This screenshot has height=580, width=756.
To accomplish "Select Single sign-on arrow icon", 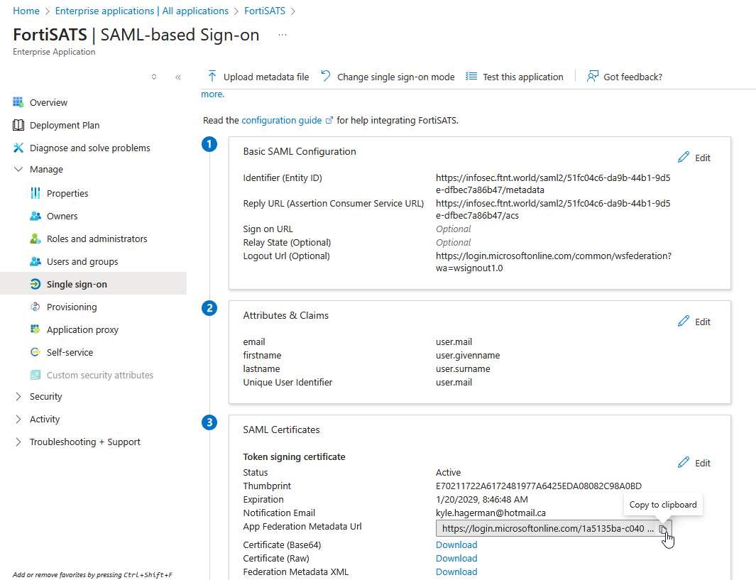I will (35, 284).
